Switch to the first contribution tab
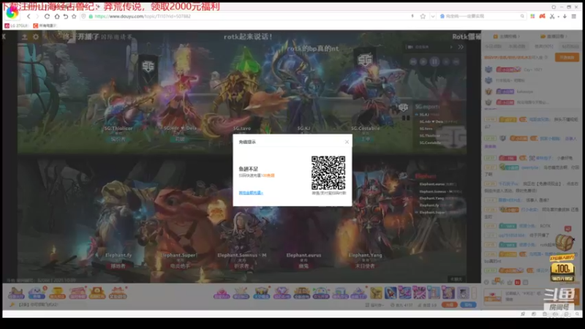Viewport: 585px width, 329px height. (493, 46)
